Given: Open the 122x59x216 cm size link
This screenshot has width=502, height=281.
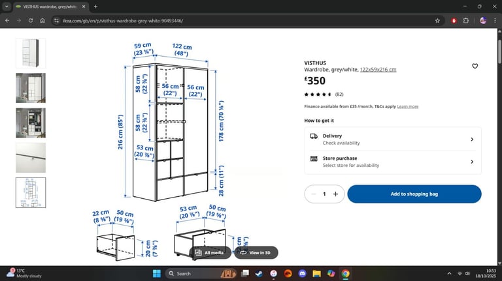Looking at the screenshot, I should [x=378, y=70].
